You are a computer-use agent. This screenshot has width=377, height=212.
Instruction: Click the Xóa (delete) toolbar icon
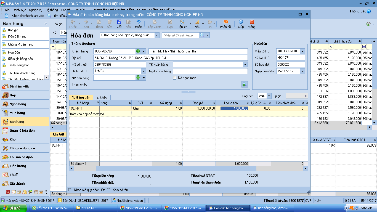(128, 22)
